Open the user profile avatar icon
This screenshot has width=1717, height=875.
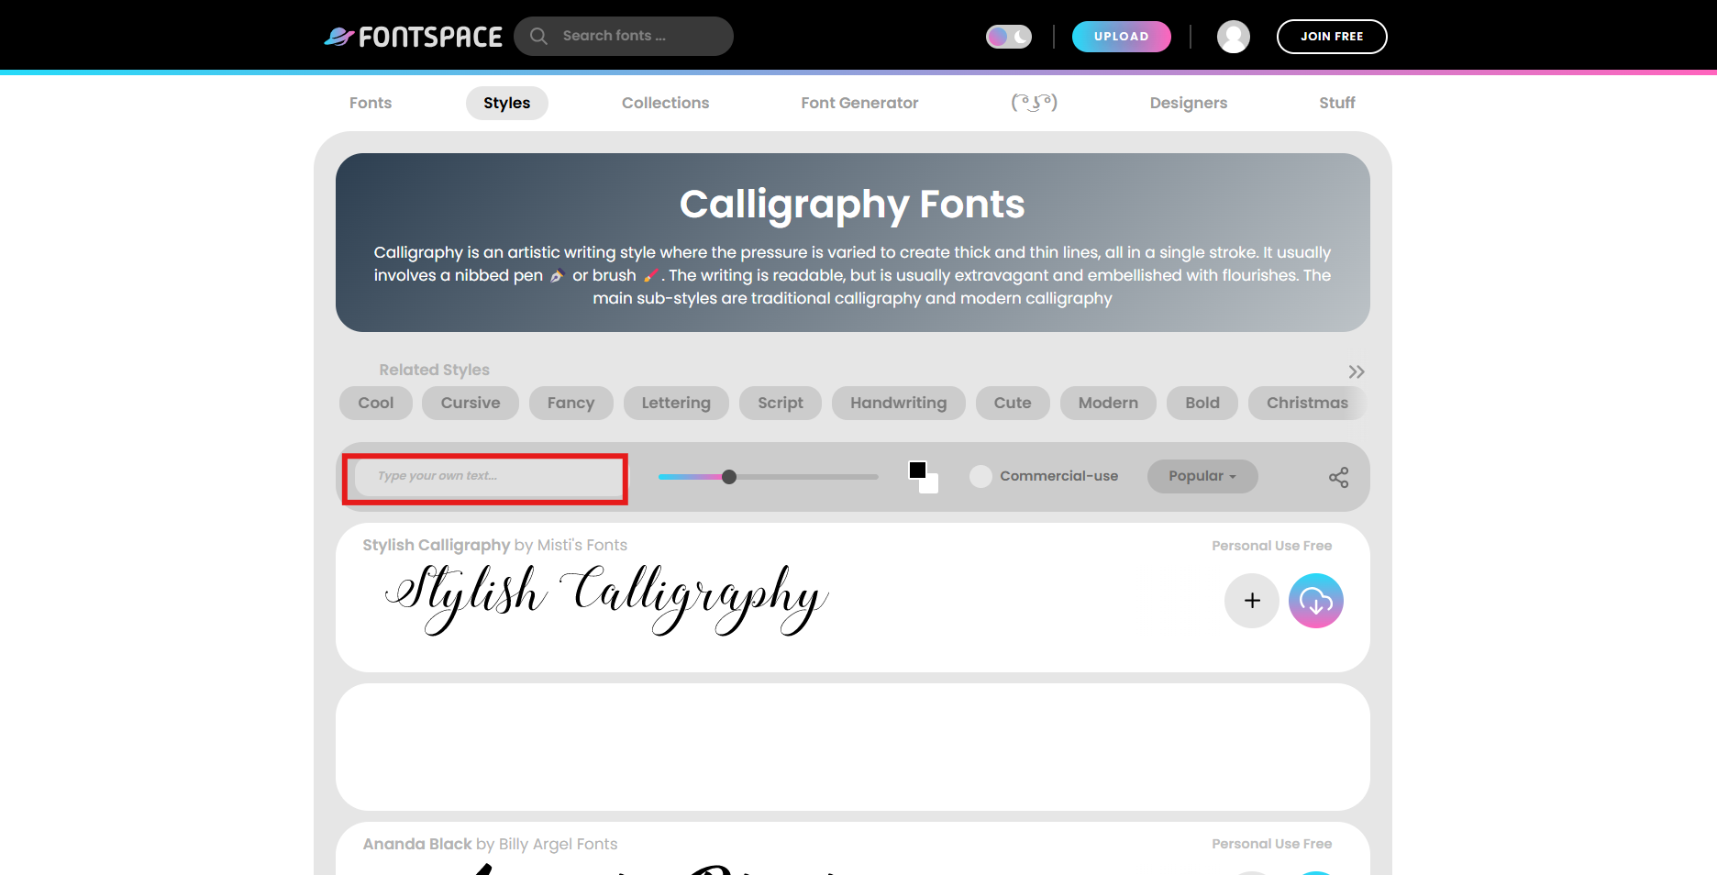[1233, 37]
